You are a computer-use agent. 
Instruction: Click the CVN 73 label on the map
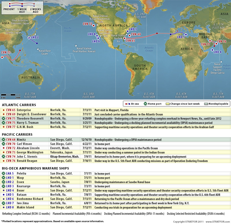point(6,53)
